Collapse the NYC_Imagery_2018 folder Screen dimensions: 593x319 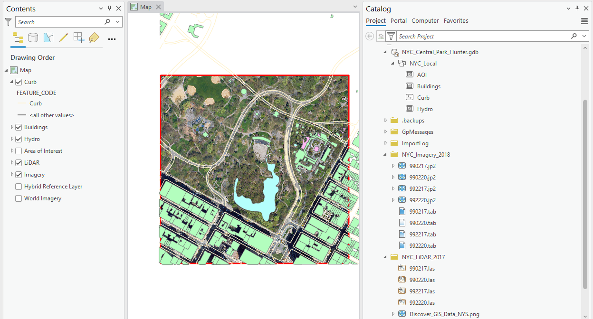(x=386, y=155)
